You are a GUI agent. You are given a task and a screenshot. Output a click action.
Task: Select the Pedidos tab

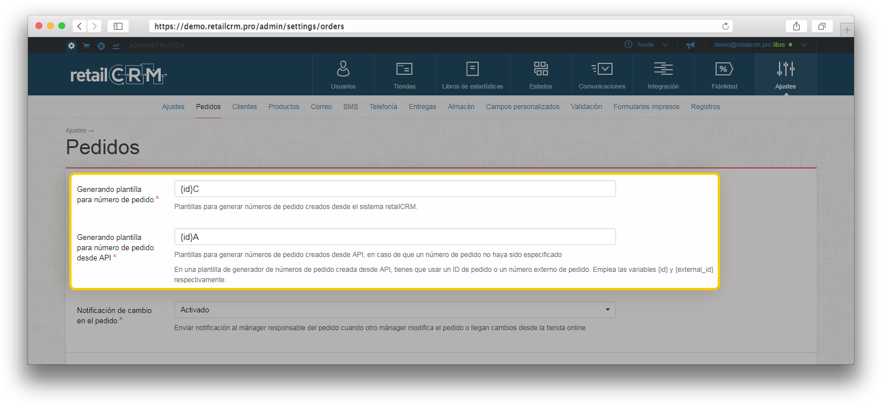coord(208,107)
